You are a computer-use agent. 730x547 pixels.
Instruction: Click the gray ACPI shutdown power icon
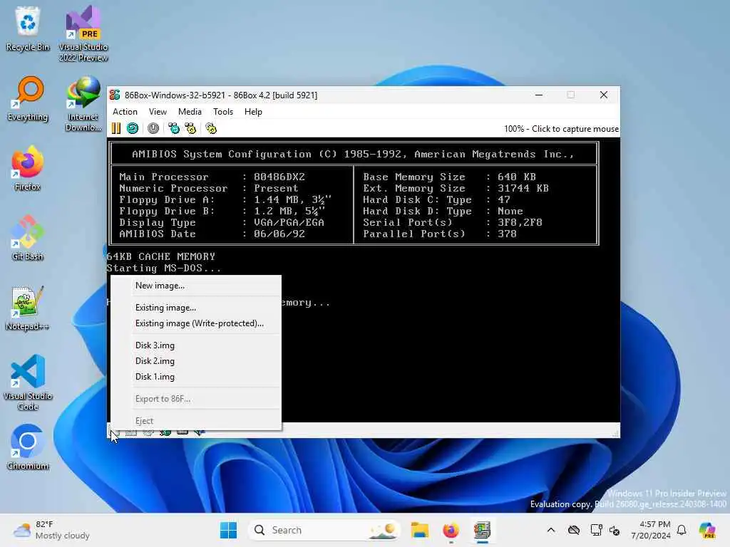coord(153,128)
